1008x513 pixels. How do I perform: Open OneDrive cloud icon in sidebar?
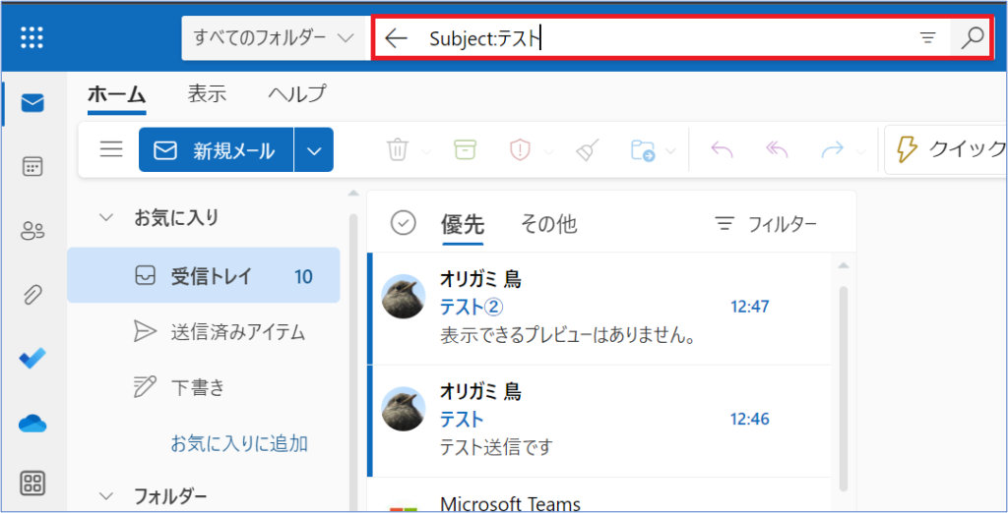[x=32, y=423]
